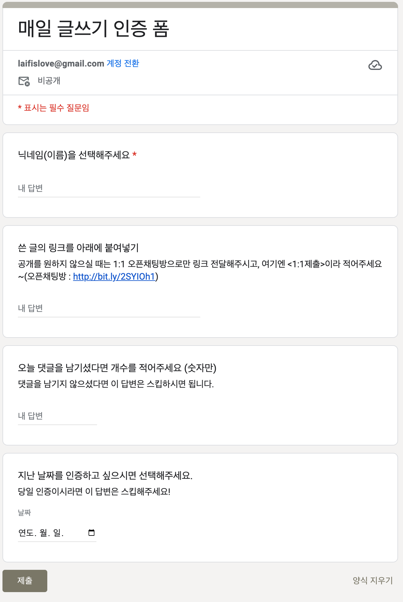Click the laifislove@gmail.com account email text
Image resolution: width=403 pixels, height=602 pixels.
pyautogui.click(x=61, y=63)
